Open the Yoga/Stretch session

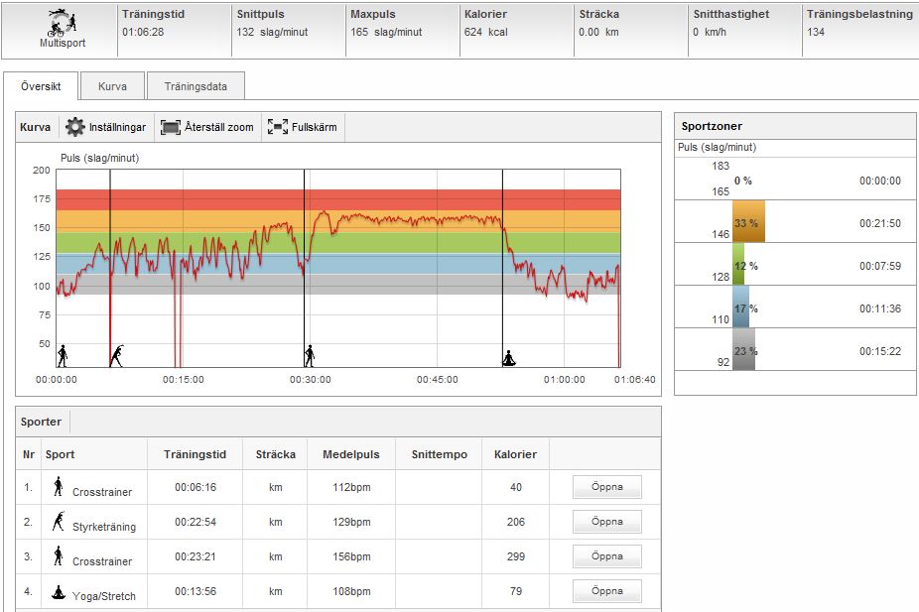pyautogui.click(x=606, y=591)
